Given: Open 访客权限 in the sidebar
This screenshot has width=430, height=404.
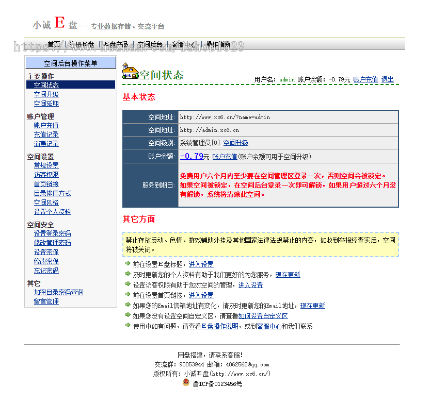Looking at the screenshot, I should tap(46, 175).
